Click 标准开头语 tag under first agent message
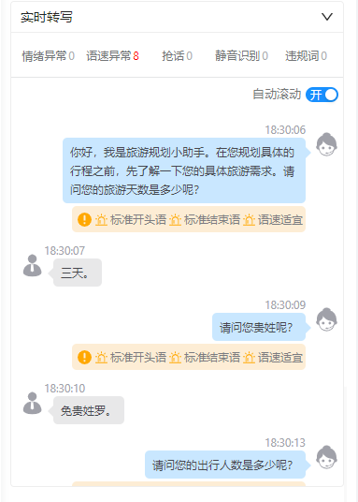The width and height of the screenshot is (358, 502). point(131,219)
